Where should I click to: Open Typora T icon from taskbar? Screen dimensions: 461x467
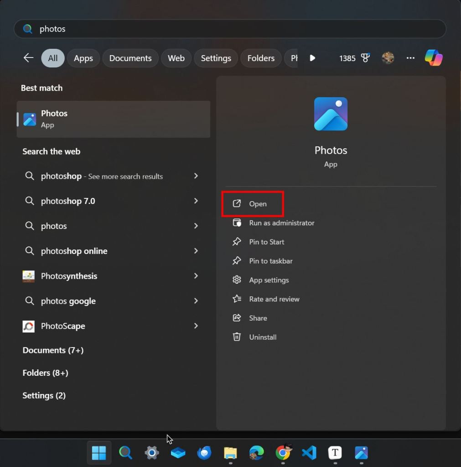[335, 453]
